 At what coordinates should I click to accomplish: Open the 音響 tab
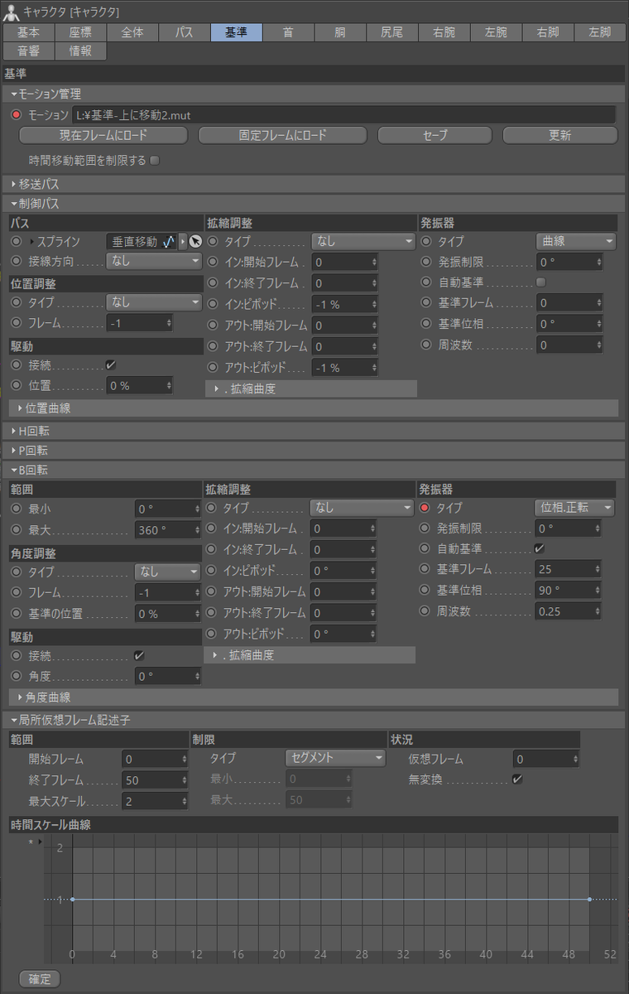pos(28,51)
